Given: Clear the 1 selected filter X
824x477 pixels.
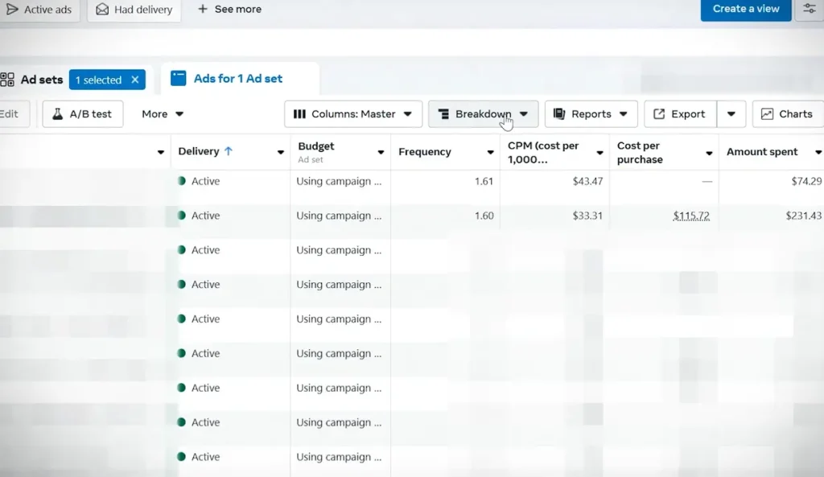Looking at the screenshot, I should 135,80.
